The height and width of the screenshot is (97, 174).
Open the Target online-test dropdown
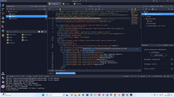pyautogui.click(x=18, y=76)
